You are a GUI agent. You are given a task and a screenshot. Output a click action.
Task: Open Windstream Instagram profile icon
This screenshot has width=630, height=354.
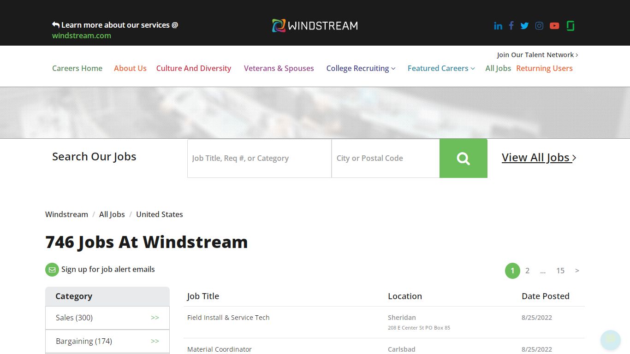tap(539, 26)
